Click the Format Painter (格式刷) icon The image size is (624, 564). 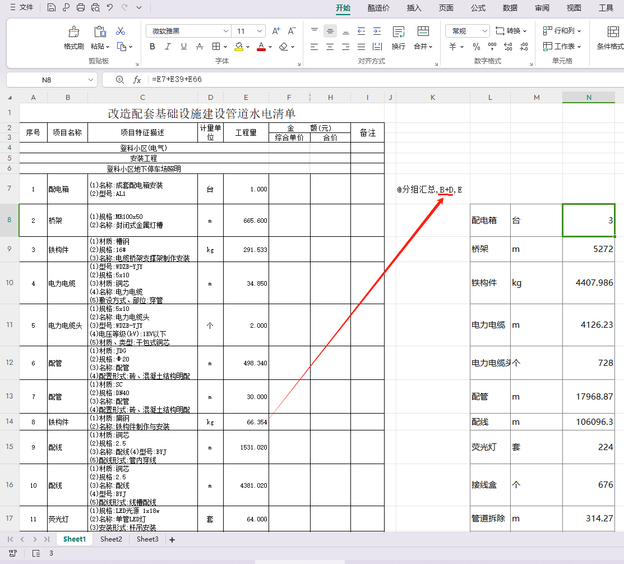pos(73,32)
